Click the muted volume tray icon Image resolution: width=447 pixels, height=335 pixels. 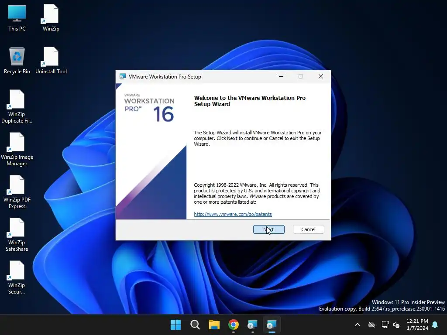[396, 325]
